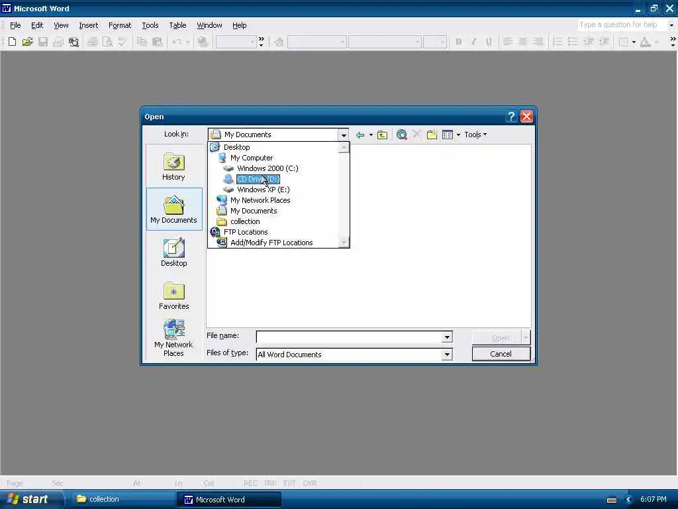Image resolution: width=678 pixels, height=509 pixels.
Task: Click dropdown list scrollbar down arrow
Action: [x=344, y=243]
